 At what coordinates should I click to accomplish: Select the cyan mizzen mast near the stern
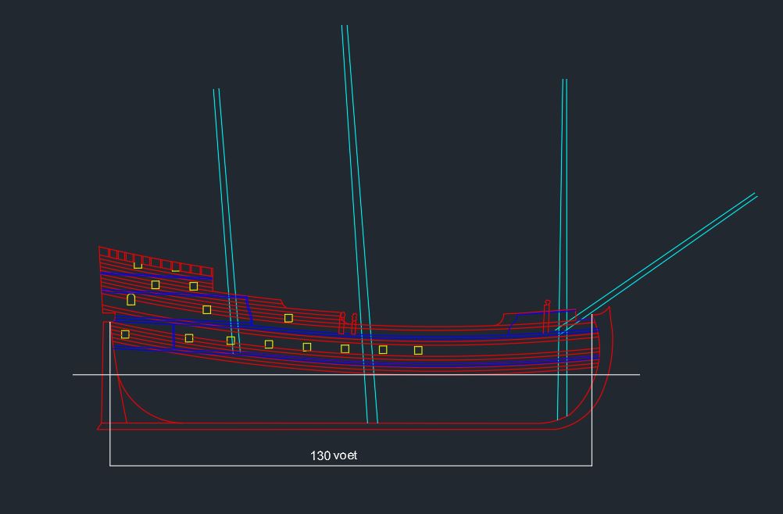227,221
